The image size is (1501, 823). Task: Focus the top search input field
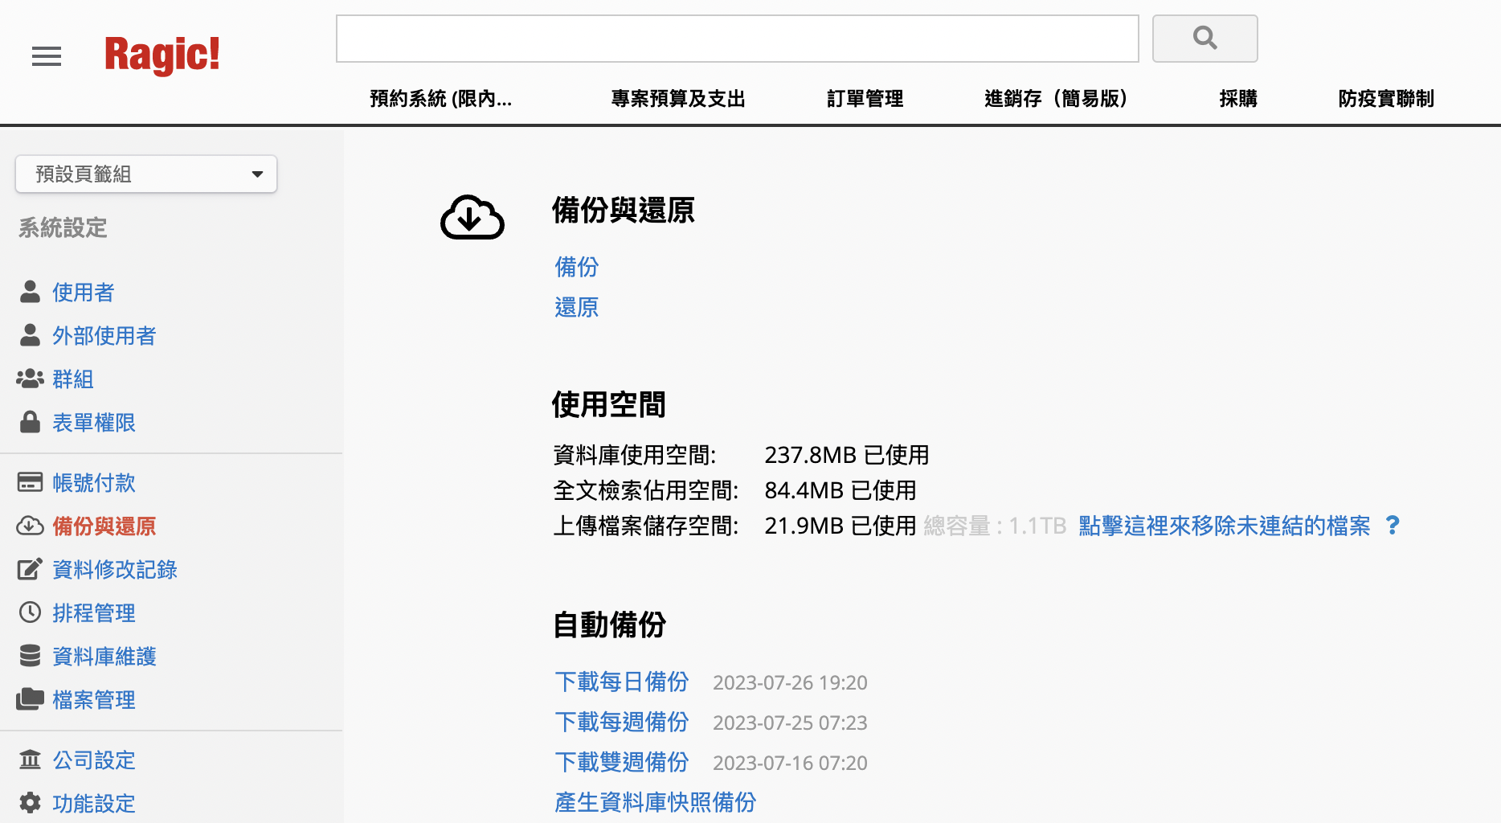[737, 39]
